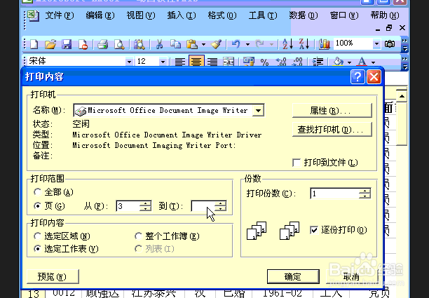Screen dimensions: 429x298
Task: Open the font name 宋体 dropdown
Action: 129,62
